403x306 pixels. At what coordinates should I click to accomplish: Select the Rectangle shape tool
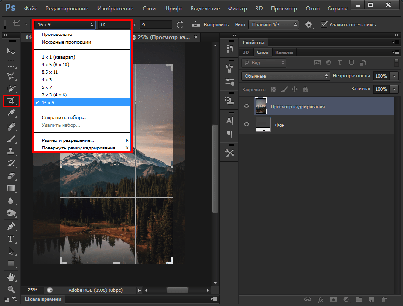(x=11, y=263)
